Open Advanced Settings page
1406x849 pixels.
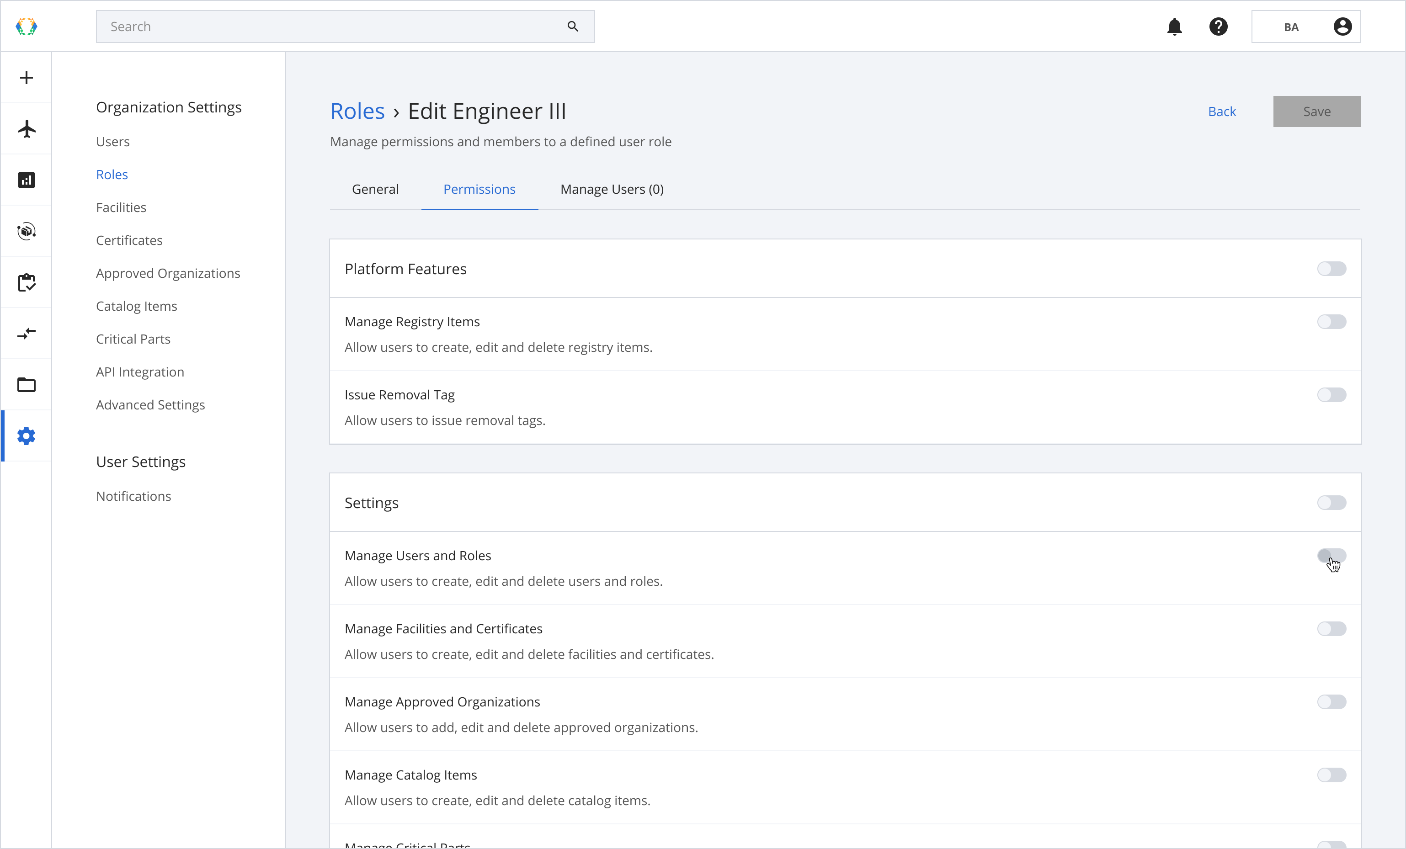pos(150,405)
